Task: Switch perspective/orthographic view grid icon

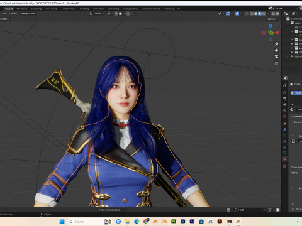Action: 276,63
